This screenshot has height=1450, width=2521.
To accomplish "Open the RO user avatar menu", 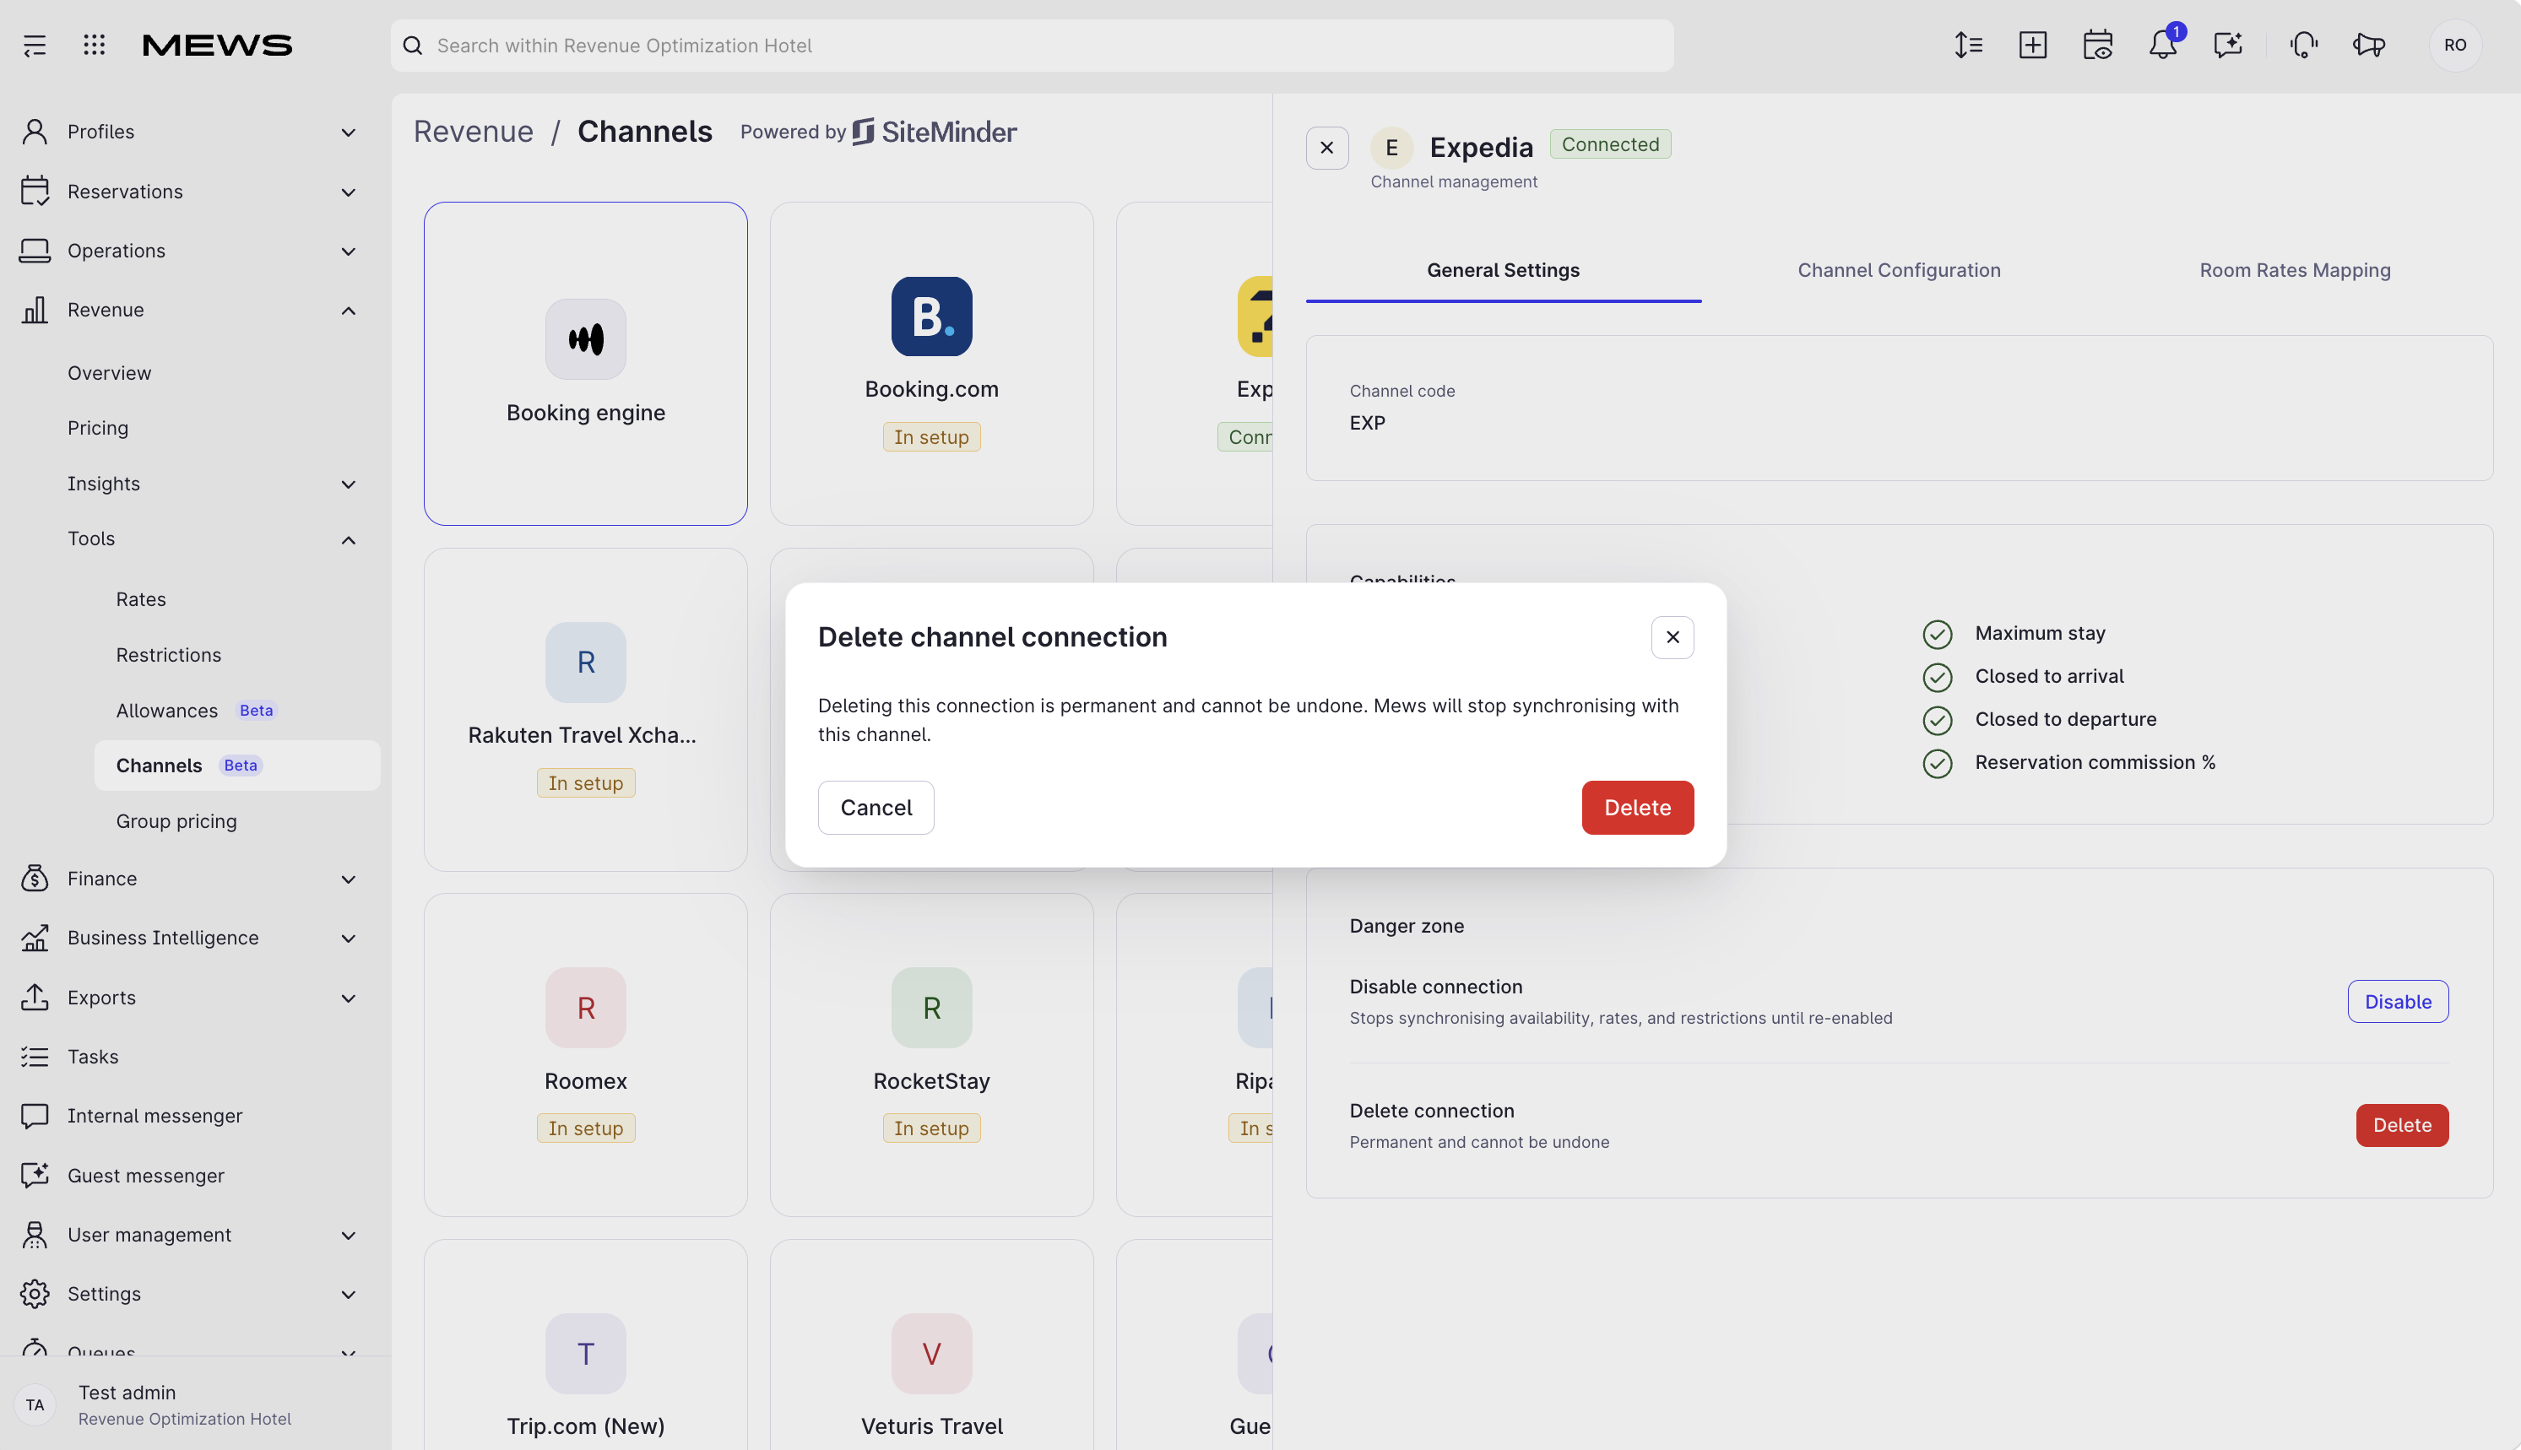I will [2455, 45].
